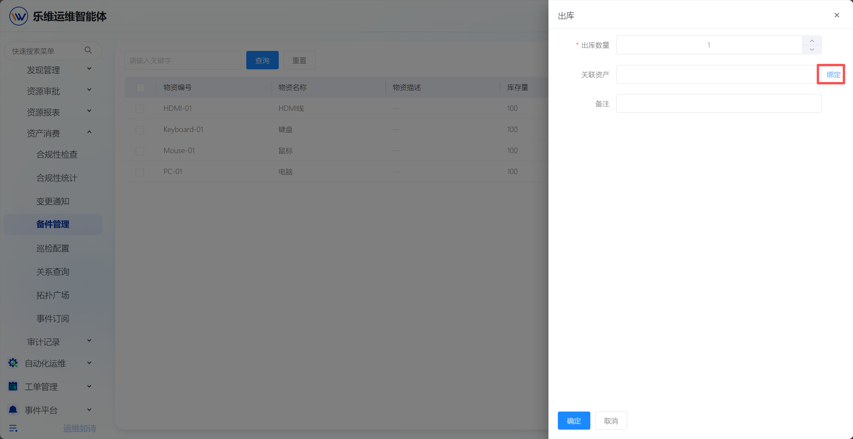The width and height of the screenshot is (853, 439).
Task: Click the Keyboard-01 material number cell
Action: coord(184,130)
